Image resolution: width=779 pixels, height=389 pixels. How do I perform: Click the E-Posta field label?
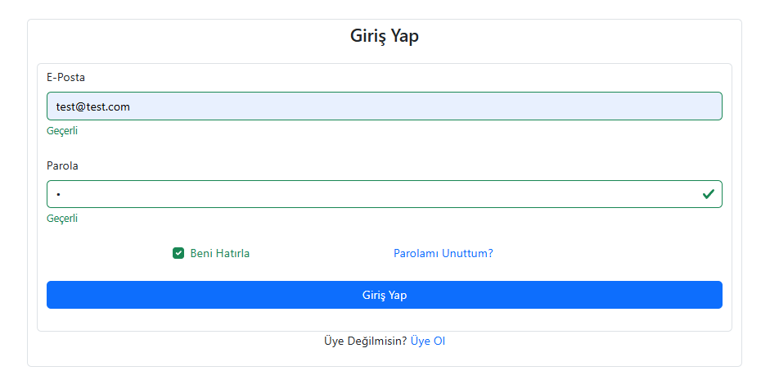tap(65, 77)
